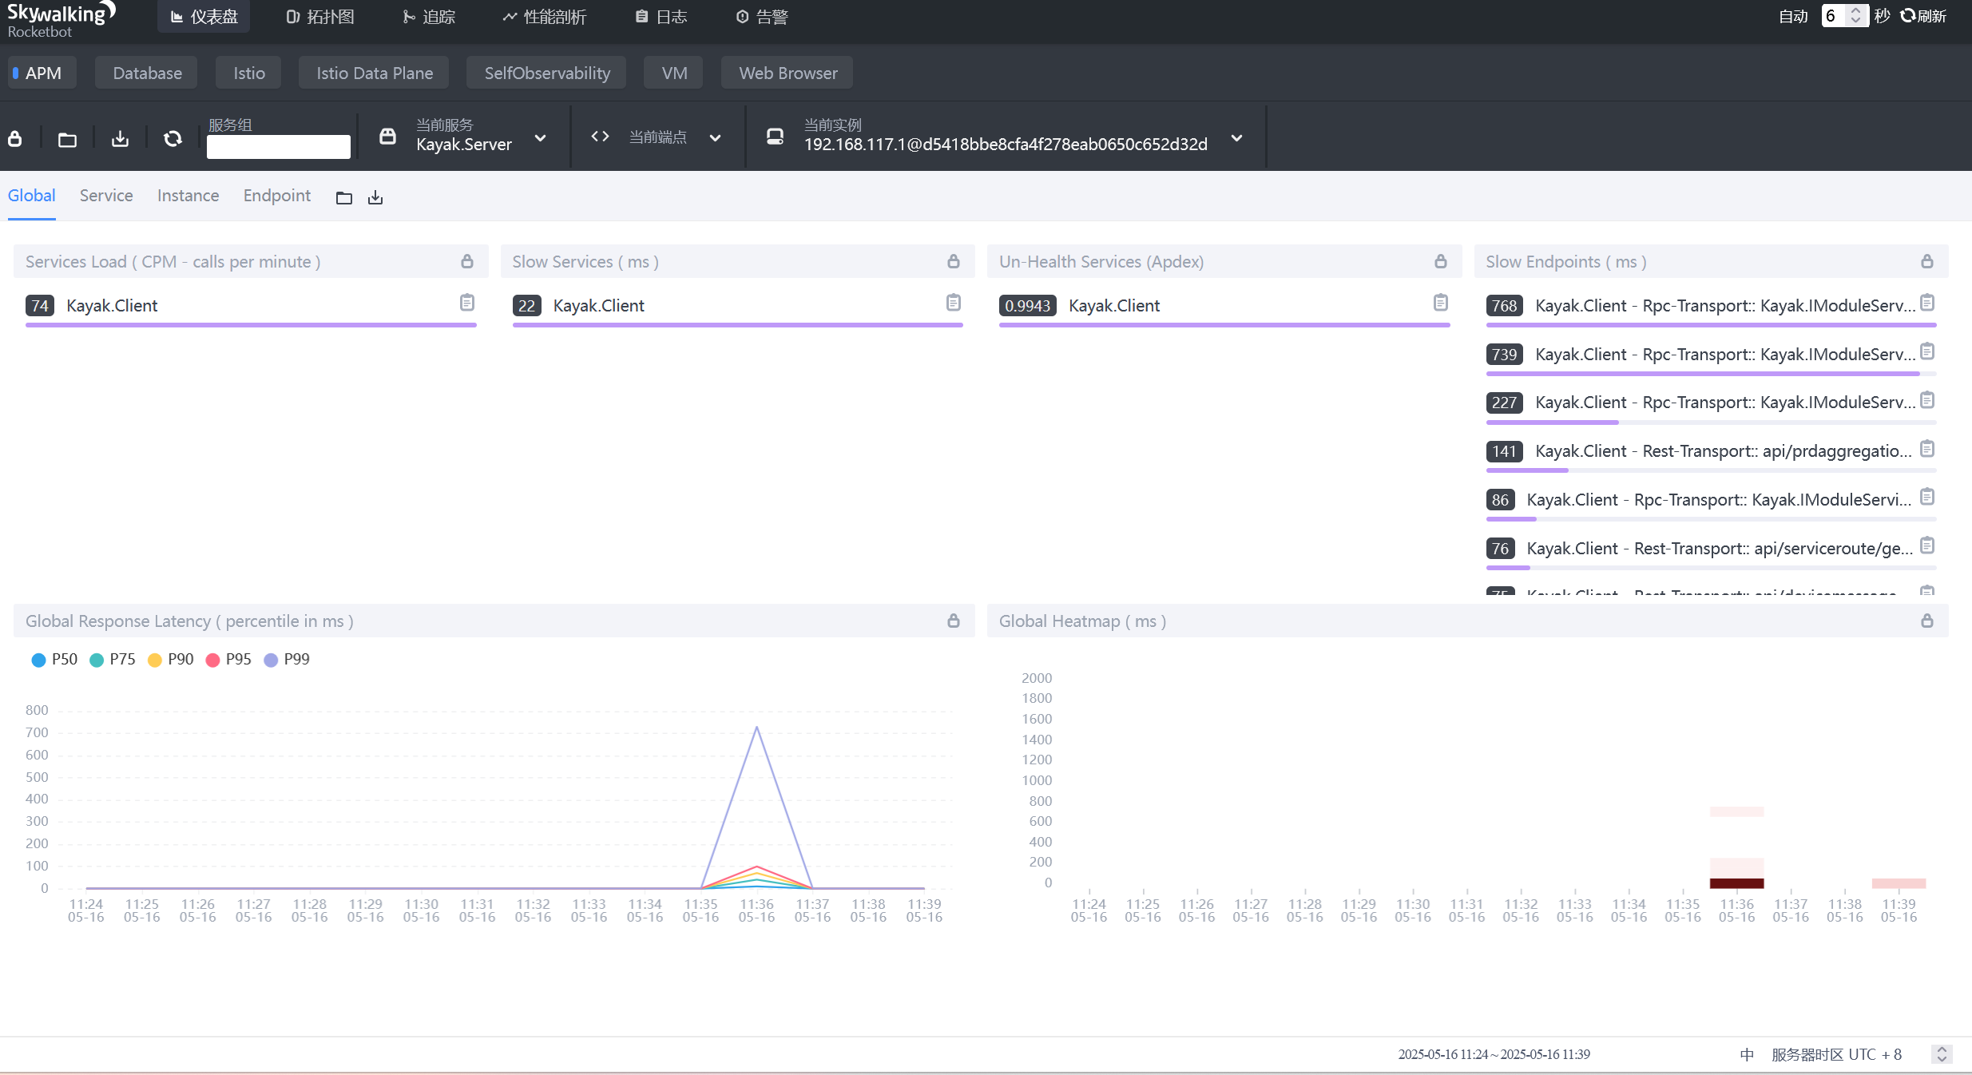Image resolution: width=1972 pixels, height=1075 pixels.
Task: Toggle P95 red legend swatch
Action: pos(212,659)
